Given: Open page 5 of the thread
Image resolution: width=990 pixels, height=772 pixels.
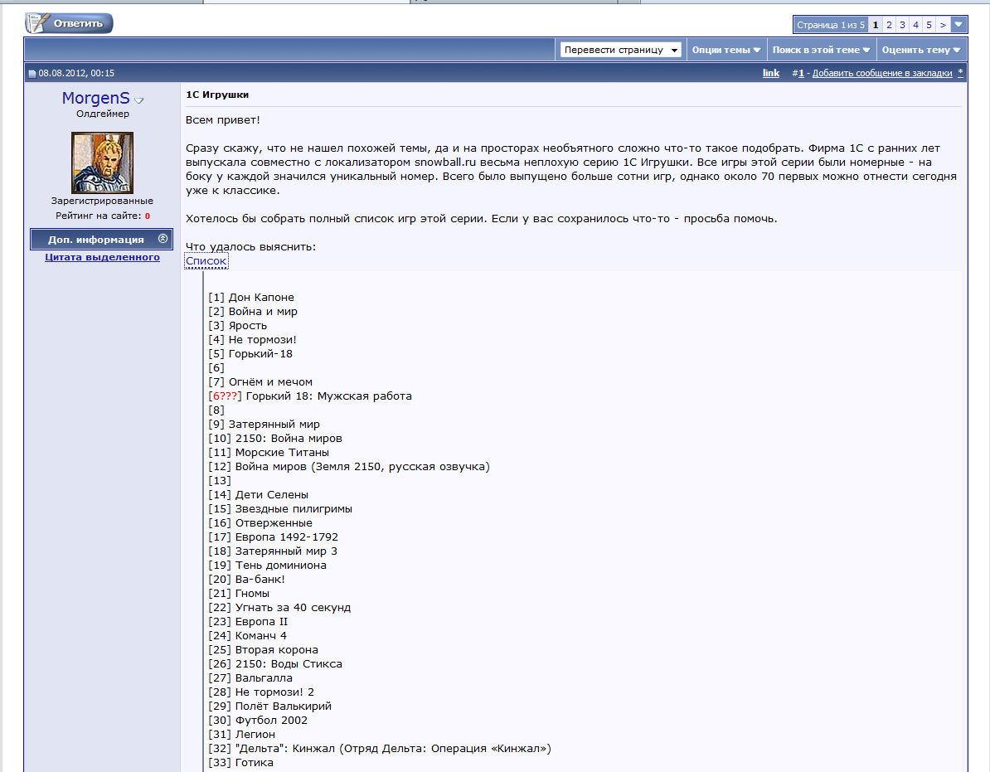Looking at the screenshot, I should (x=929, y=25).
